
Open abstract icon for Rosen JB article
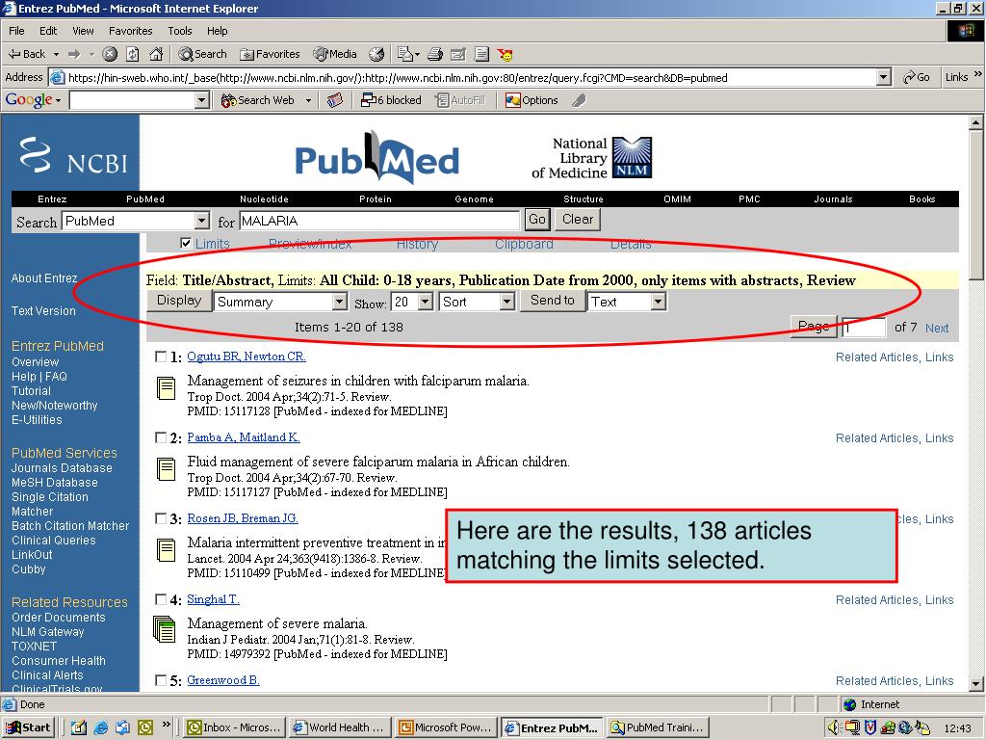point(166,550)
